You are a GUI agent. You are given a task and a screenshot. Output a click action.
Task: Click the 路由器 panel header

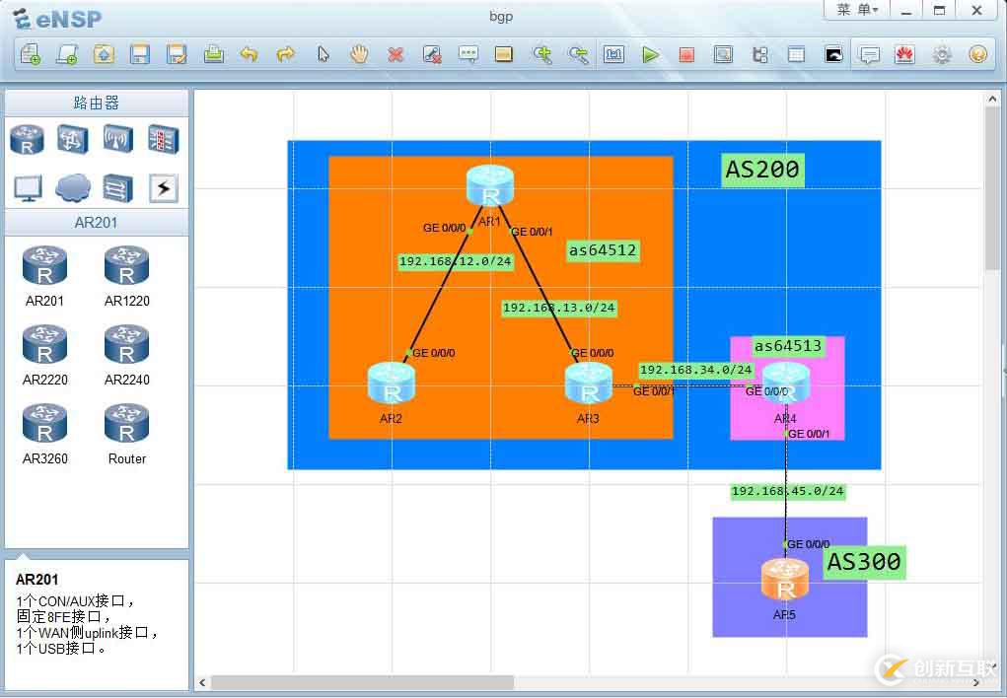click(x=97, y=103)
